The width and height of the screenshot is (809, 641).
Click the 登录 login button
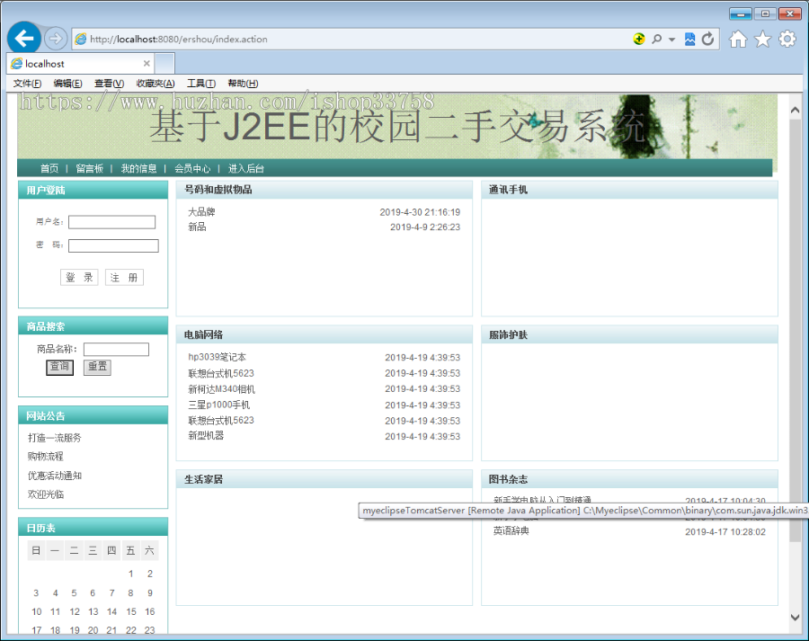(78, 277)
